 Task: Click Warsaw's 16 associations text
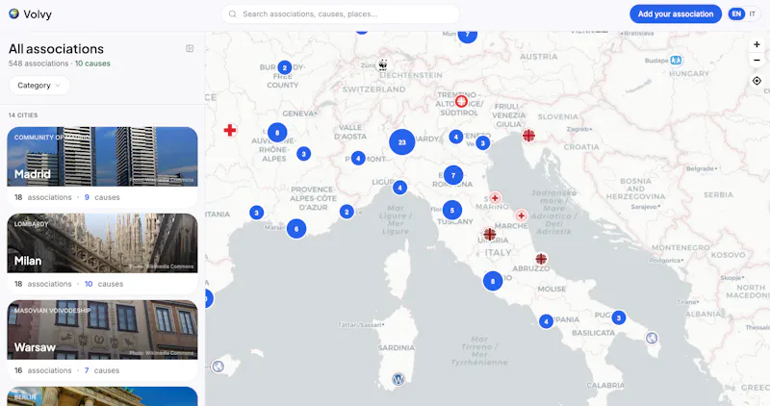(42, 370)
